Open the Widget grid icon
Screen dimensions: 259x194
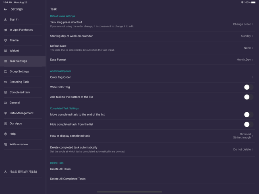[x=6, y=51]
